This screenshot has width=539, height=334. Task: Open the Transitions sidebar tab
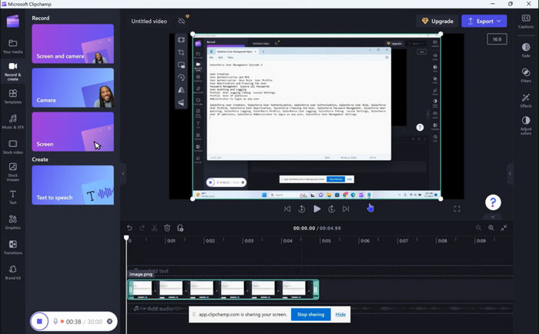click(x=13, y=247)
